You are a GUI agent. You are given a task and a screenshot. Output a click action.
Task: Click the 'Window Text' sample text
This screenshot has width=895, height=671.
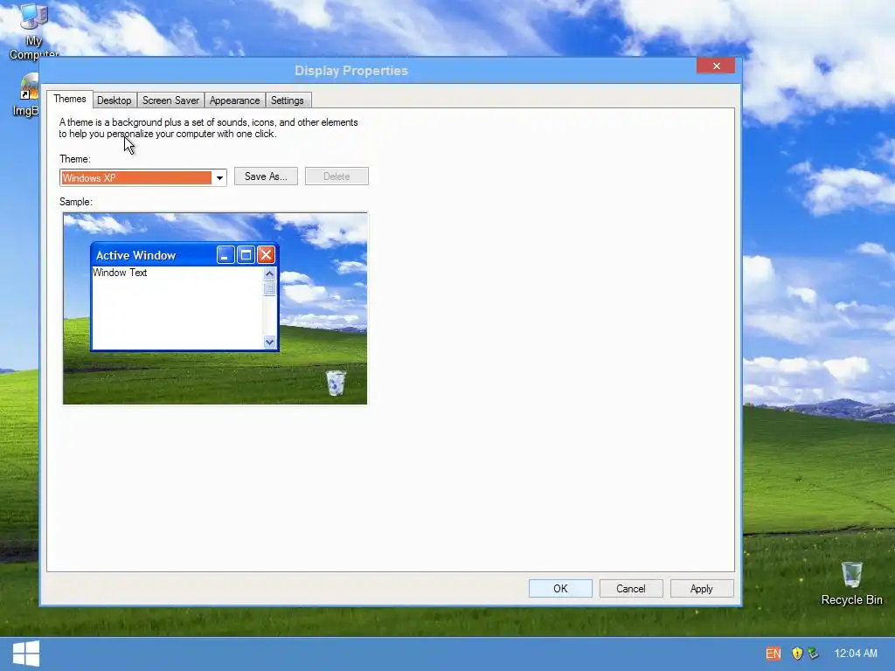click(120, 273)
